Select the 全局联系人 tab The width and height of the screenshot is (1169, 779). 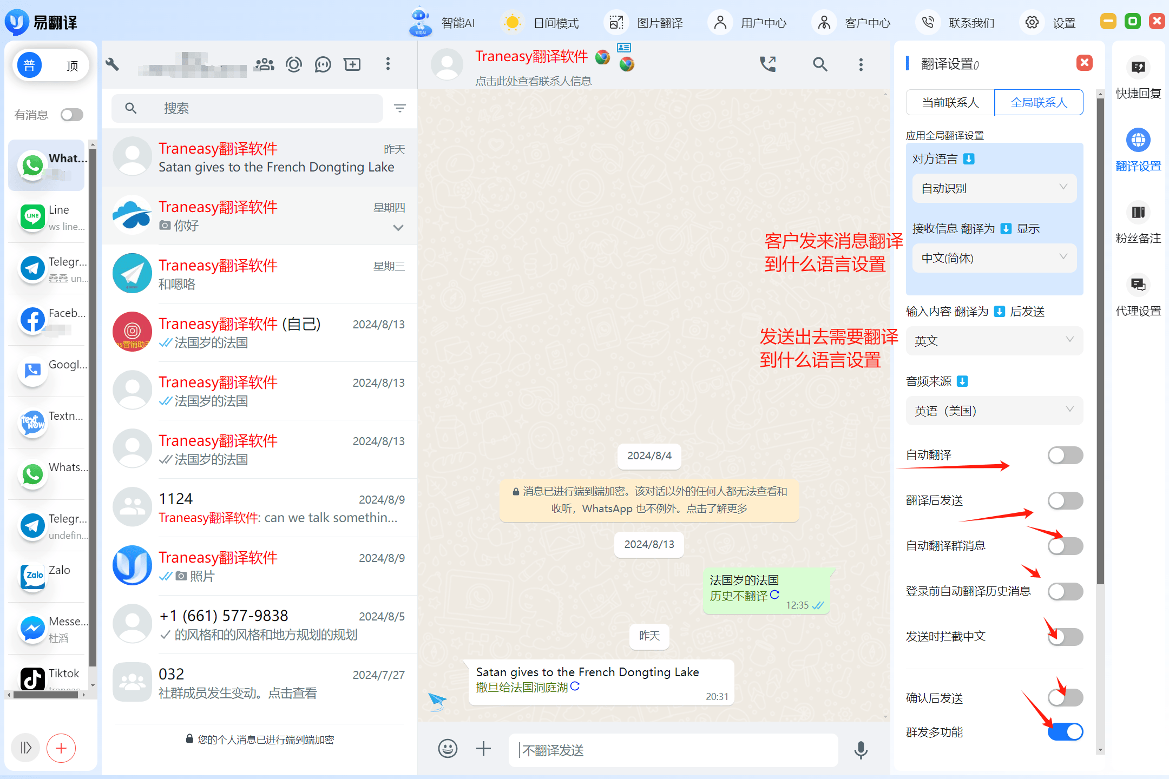(1039, 102)
